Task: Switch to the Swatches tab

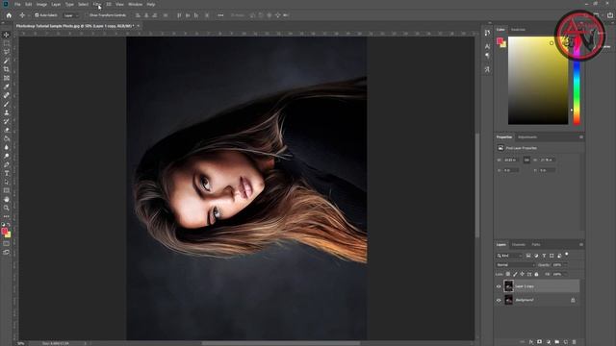Action: pos(518,30)
